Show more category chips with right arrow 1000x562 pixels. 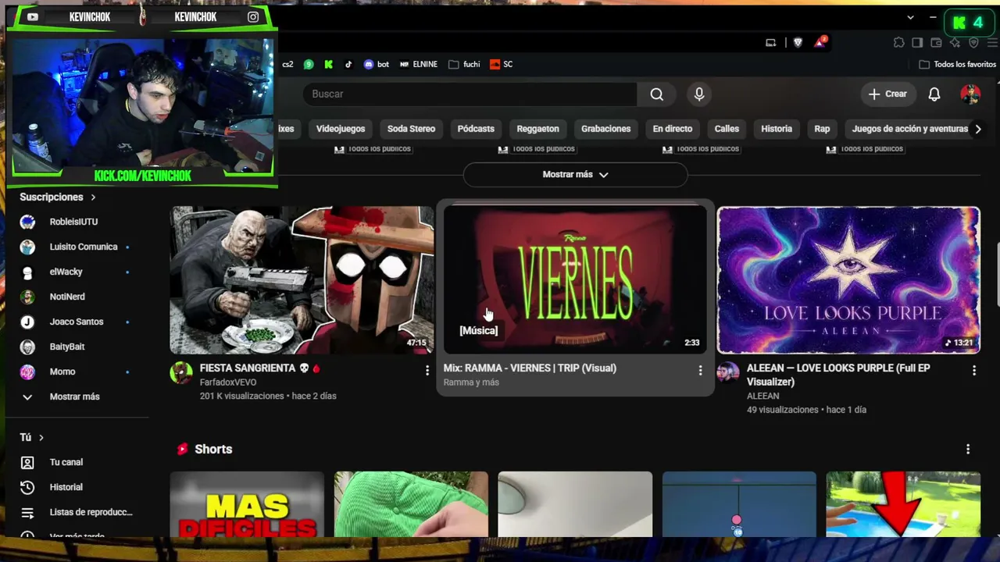(977, 129)
